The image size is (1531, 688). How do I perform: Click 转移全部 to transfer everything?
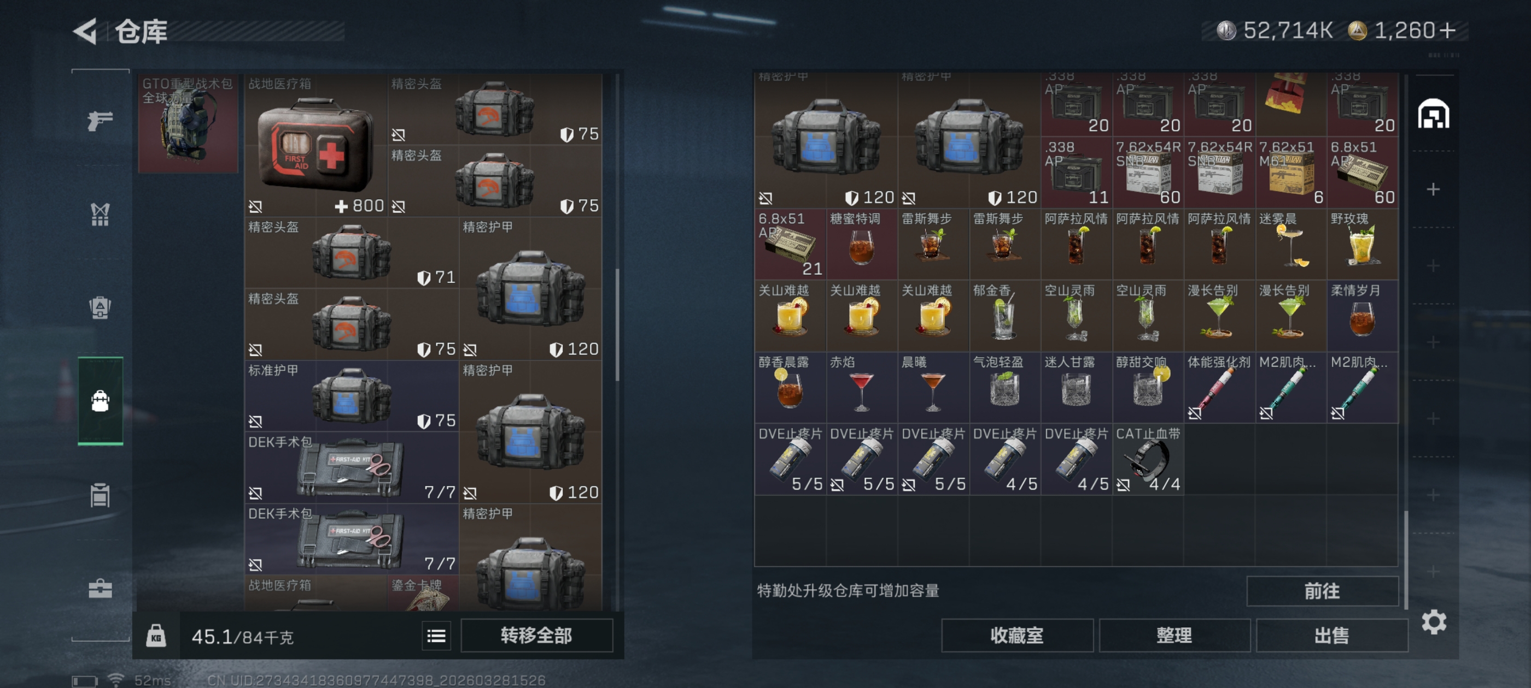coord(537,635)
